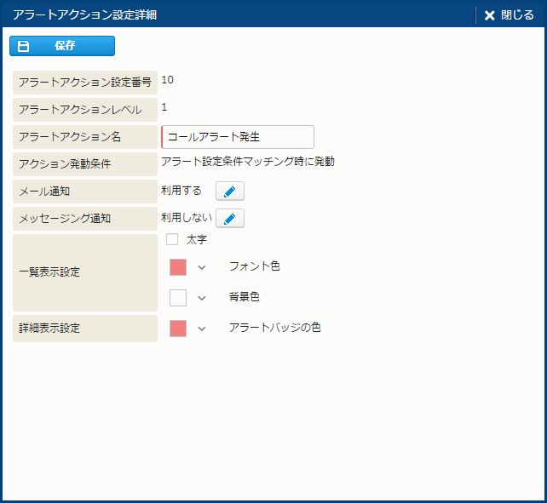Viewport: 547px width, 503px height.
Task: Enable the 太字 bold checkbox
Action: pyautogui.click(x=172, y=240)
